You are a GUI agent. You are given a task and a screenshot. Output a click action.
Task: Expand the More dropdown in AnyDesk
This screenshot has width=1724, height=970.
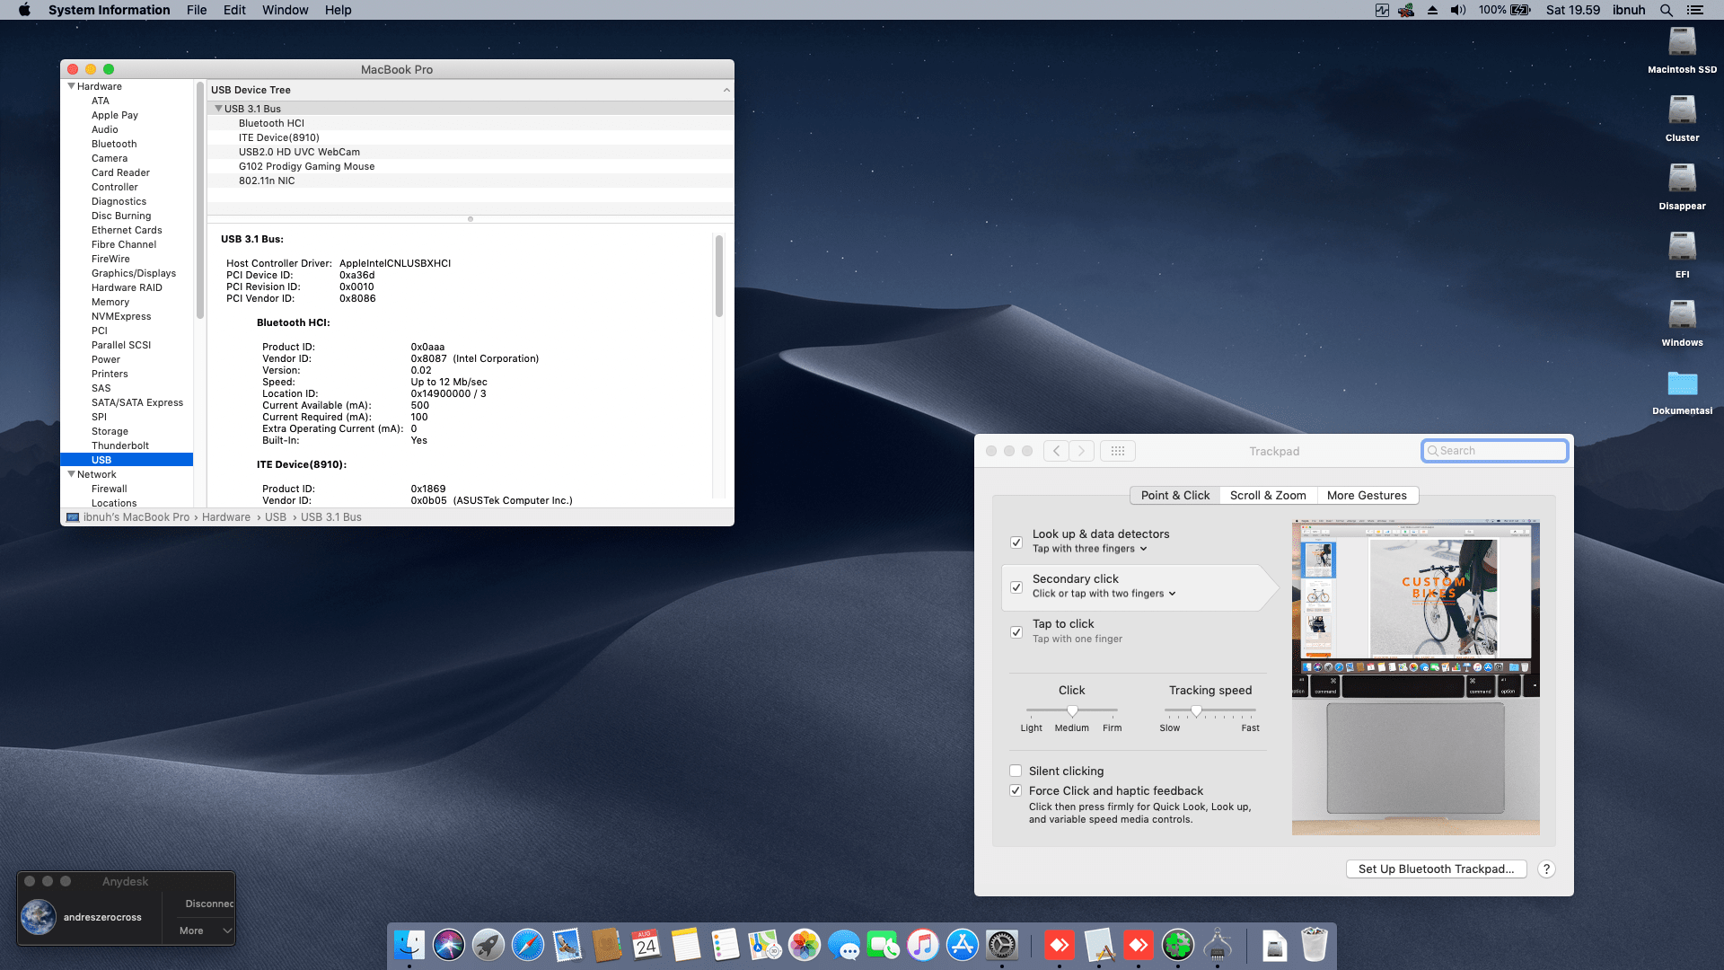[x=206, y=930]
